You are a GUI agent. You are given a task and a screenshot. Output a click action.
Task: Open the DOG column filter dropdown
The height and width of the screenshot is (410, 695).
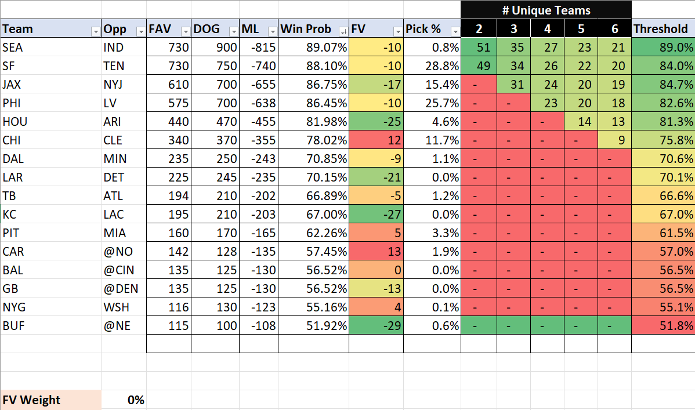point(233,31)
